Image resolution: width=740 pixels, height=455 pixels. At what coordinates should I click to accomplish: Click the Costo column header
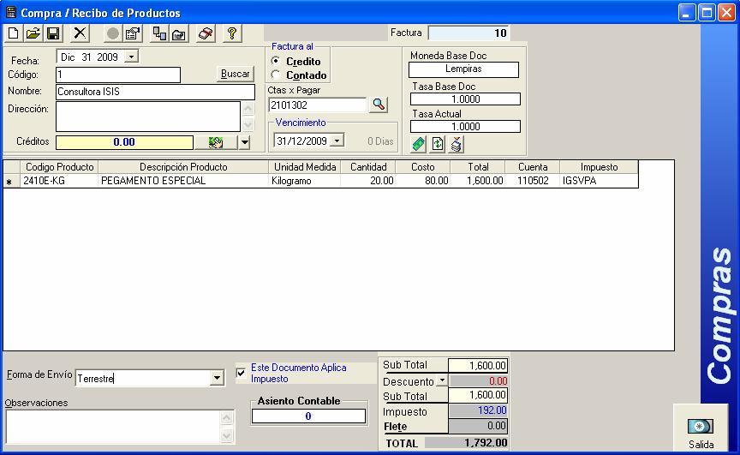click(x=423, y=166)
